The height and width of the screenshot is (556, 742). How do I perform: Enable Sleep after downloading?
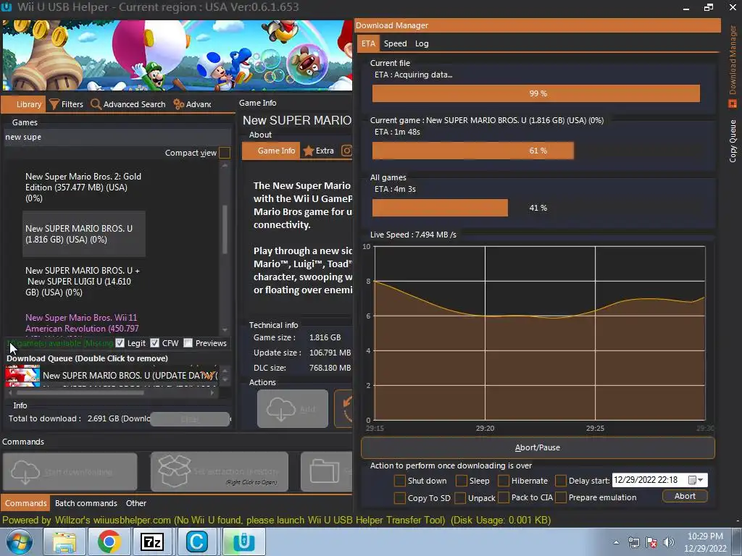[462, 481]
